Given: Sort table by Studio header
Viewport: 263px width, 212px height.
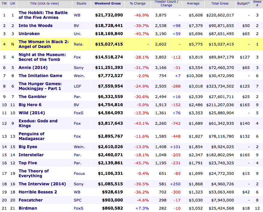Looking at the screenshot, I should (81, 3).
